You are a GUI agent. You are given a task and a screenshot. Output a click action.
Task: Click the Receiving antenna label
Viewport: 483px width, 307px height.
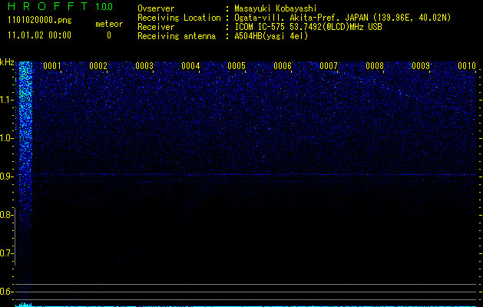click(177, 36)
